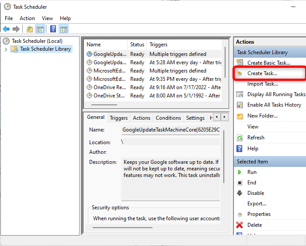Select the General tab
The width and height of the screenshot is (306, 246).
[x=96, y=117]
